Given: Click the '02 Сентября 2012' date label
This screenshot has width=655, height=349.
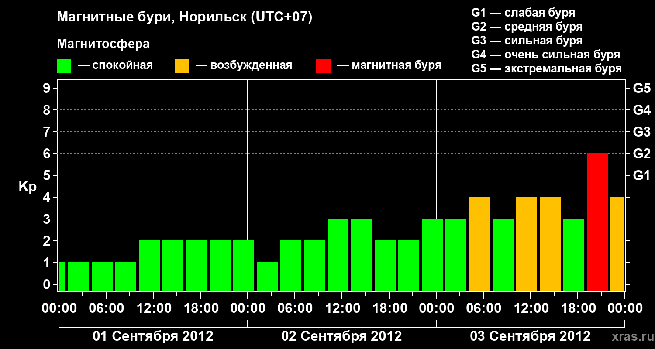Looking at the screenshot, I should point(342,336).
